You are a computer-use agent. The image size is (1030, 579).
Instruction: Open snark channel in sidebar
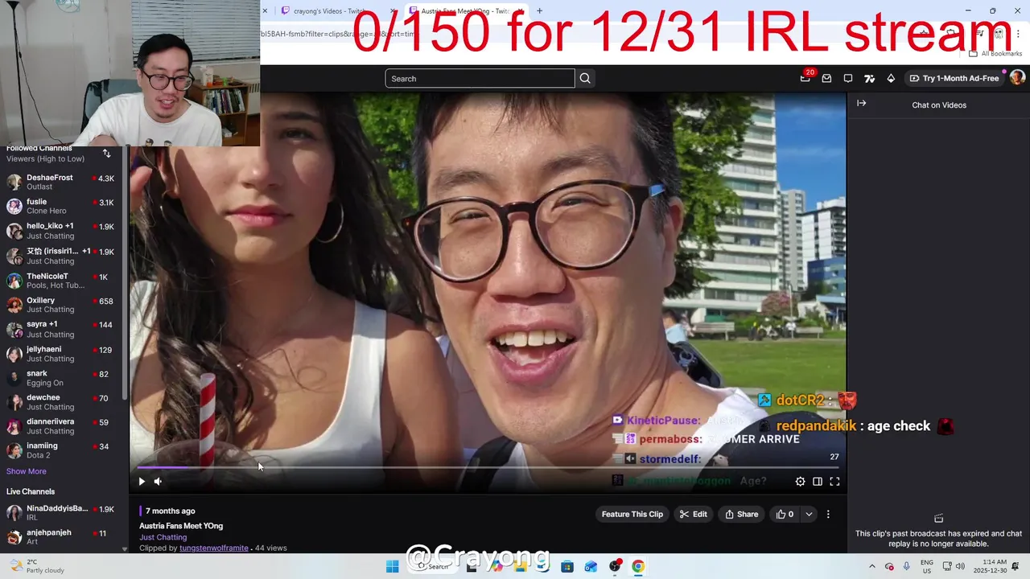tap(62, 378)
